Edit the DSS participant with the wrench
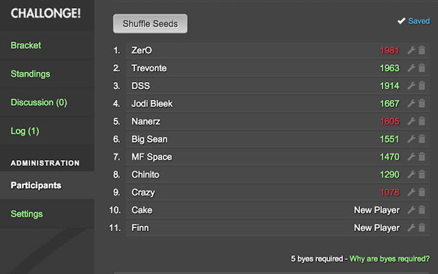Screen dimensions: 438x274 pos(411,86)
